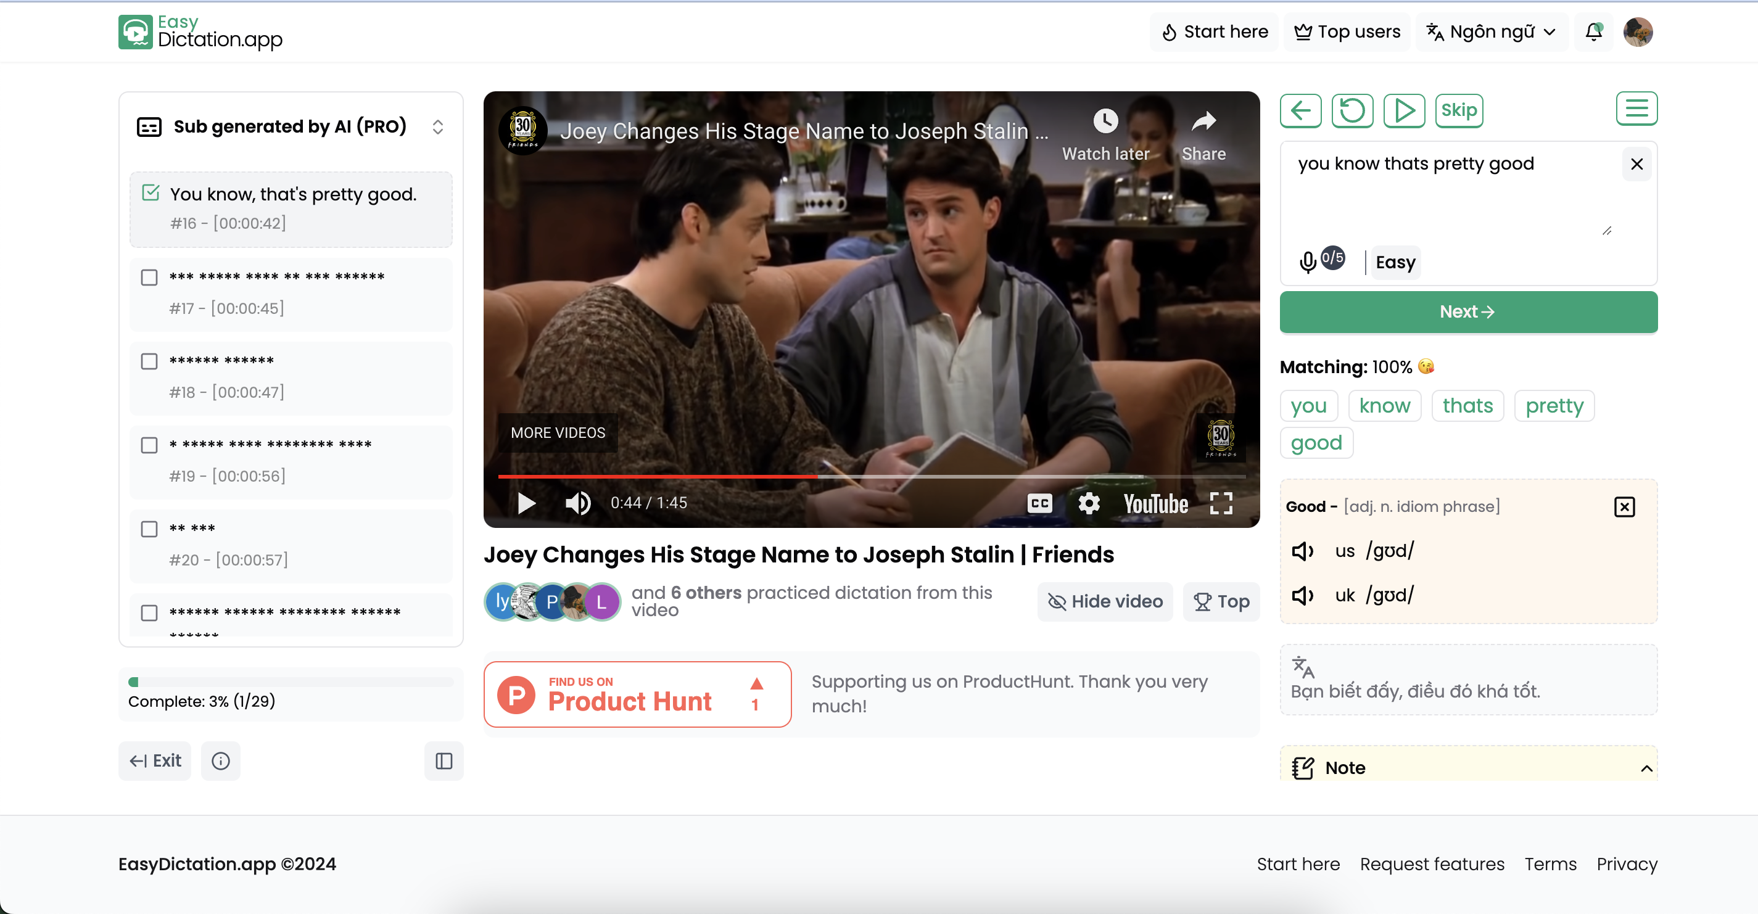
Task: Toggle sidebar layout icon beside Exit
Action: pyautogui.click(x=444, y=760)
